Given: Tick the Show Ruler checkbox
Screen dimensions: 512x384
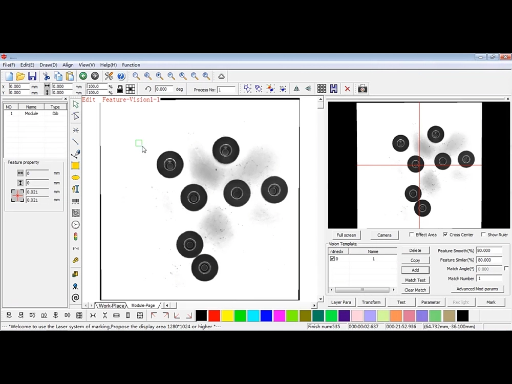Looking at the screenshot, I should tap(484, 234).
